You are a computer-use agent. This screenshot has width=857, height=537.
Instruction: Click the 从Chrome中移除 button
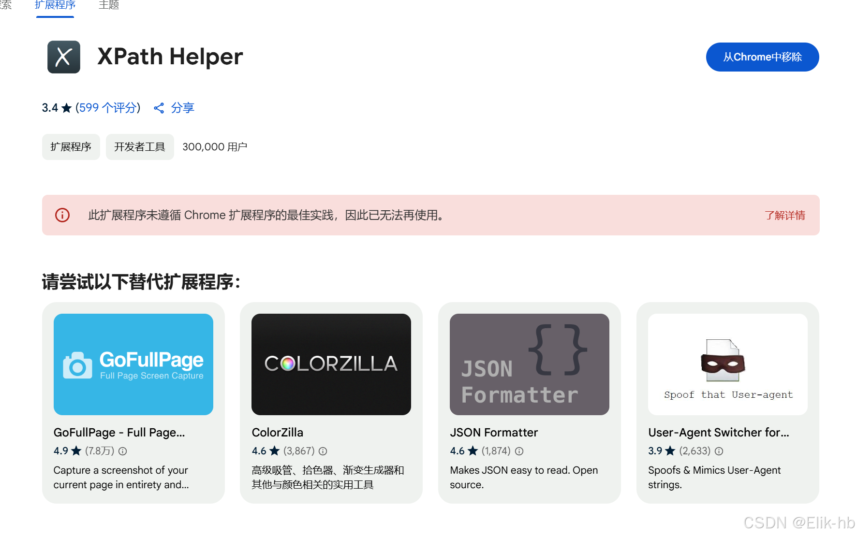[x=762, y=57]
